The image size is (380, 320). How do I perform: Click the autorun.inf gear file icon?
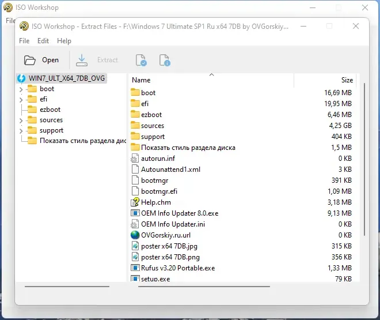[x=135, y=158]
